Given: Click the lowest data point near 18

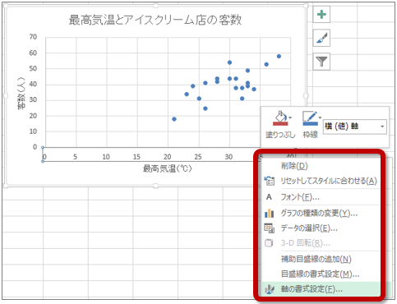Looking at the screenshot, I should 174,119.
